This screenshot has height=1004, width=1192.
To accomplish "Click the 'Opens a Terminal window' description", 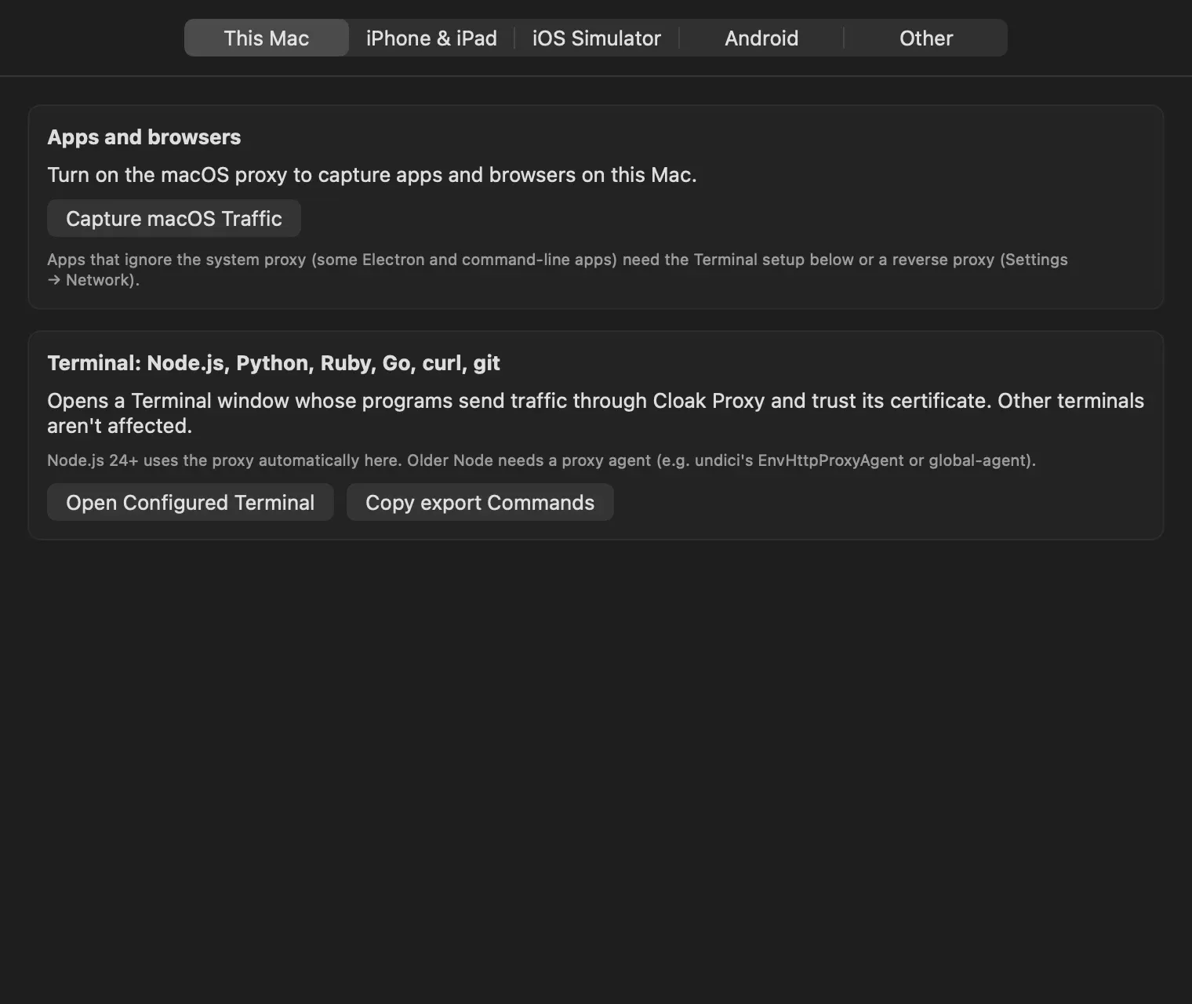I will [x=596, y=413].
